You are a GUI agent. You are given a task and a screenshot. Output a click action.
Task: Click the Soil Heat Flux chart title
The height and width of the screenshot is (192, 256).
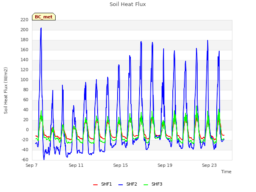click(x=128, y=4)
